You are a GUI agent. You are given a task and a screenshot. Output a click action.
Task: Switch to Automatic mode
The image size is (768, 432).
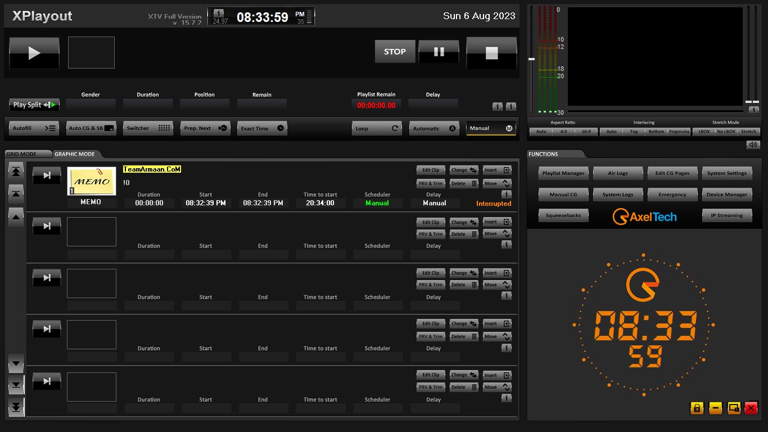[434, 128]
